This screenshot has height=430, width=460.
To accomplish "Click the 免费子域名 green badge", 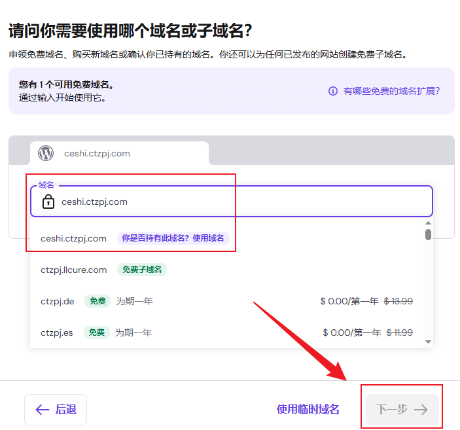I will [142, 270].
